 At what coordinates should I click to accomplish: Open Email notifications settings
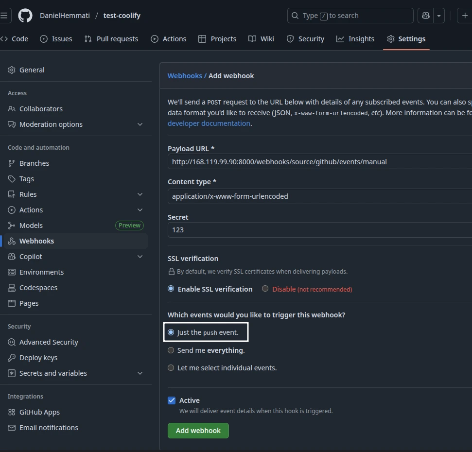pos(49,427)
